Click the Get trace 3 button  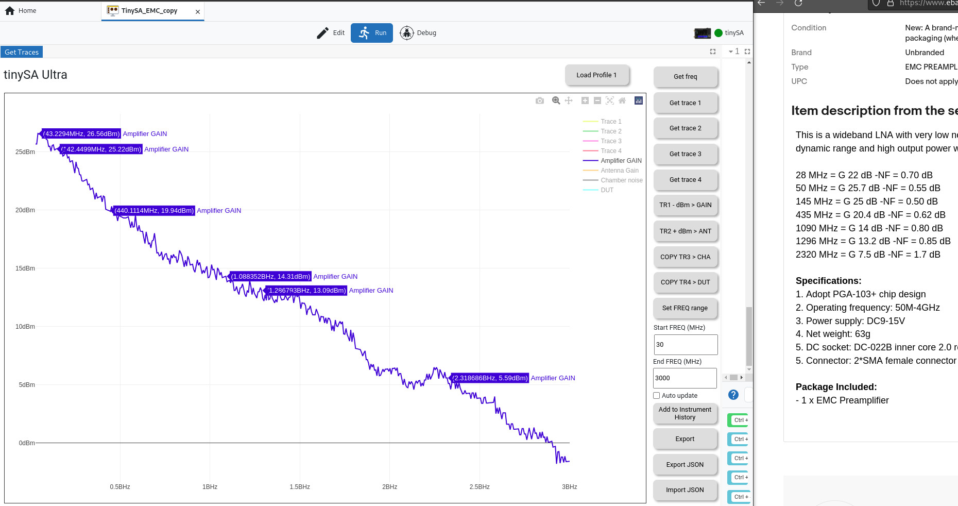click(x=686, y=154)
